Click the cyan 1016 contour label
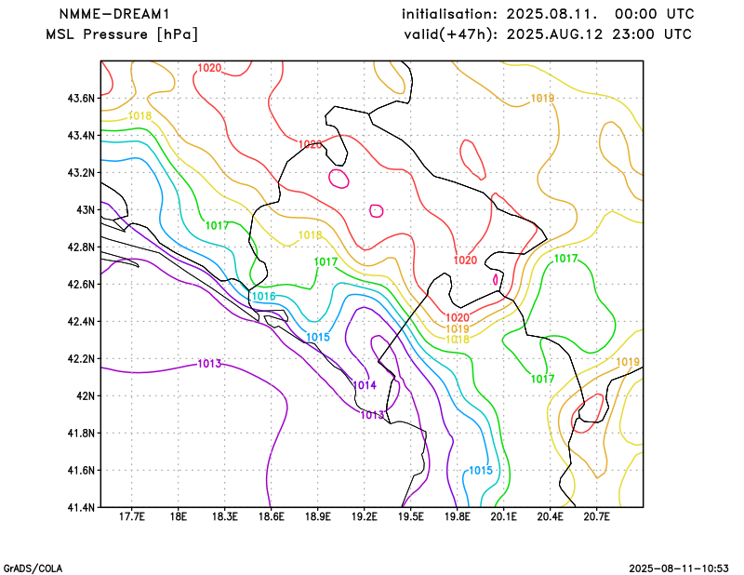Viewport: 744px width, 575px height. click(263, 296)
